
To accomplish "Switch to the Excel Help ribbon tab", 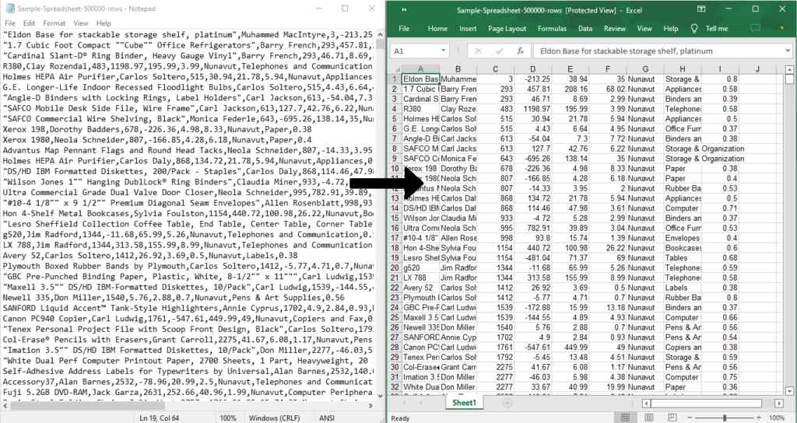I will (x=671, y=29).
